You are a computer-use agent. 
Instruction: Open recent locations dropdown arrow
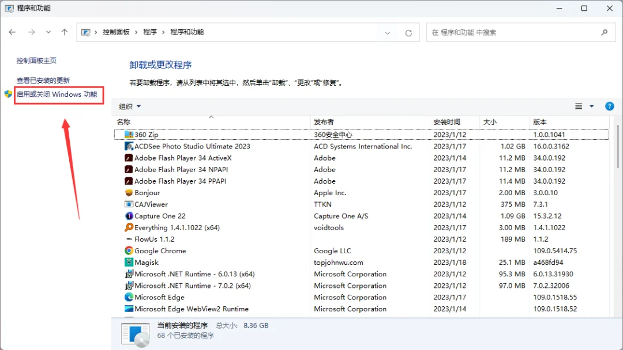point(48,32)
